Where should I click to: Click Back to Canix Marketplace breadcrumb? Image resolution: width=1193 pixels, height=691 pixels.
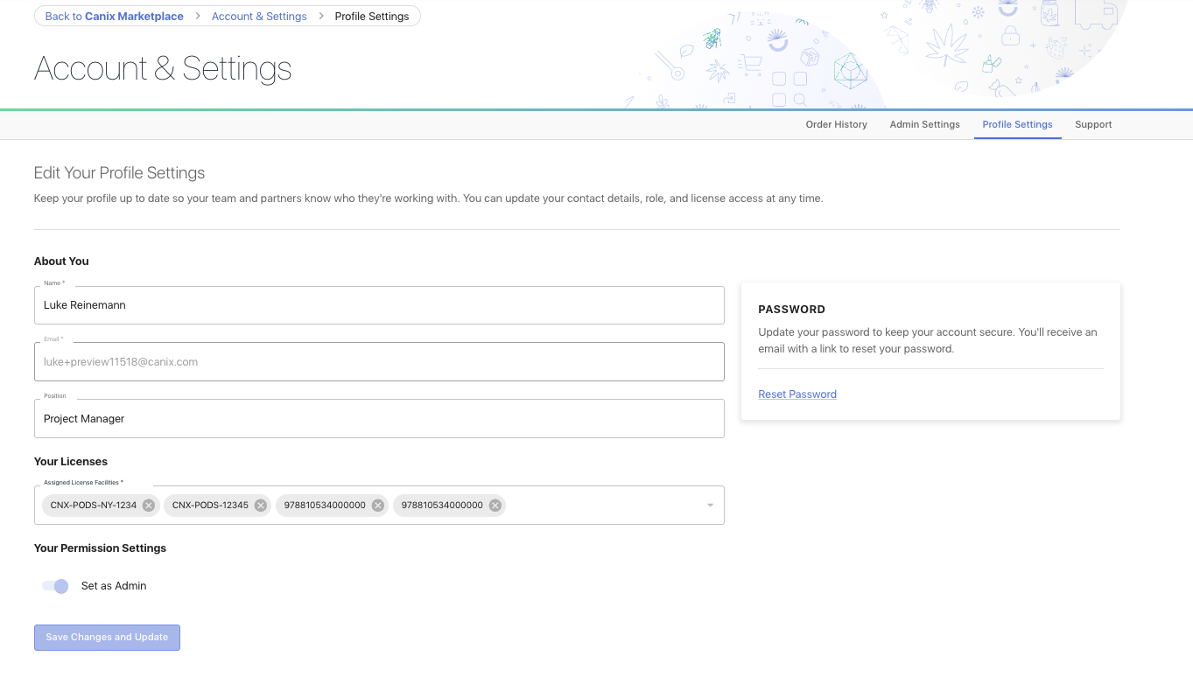(115, 17)
